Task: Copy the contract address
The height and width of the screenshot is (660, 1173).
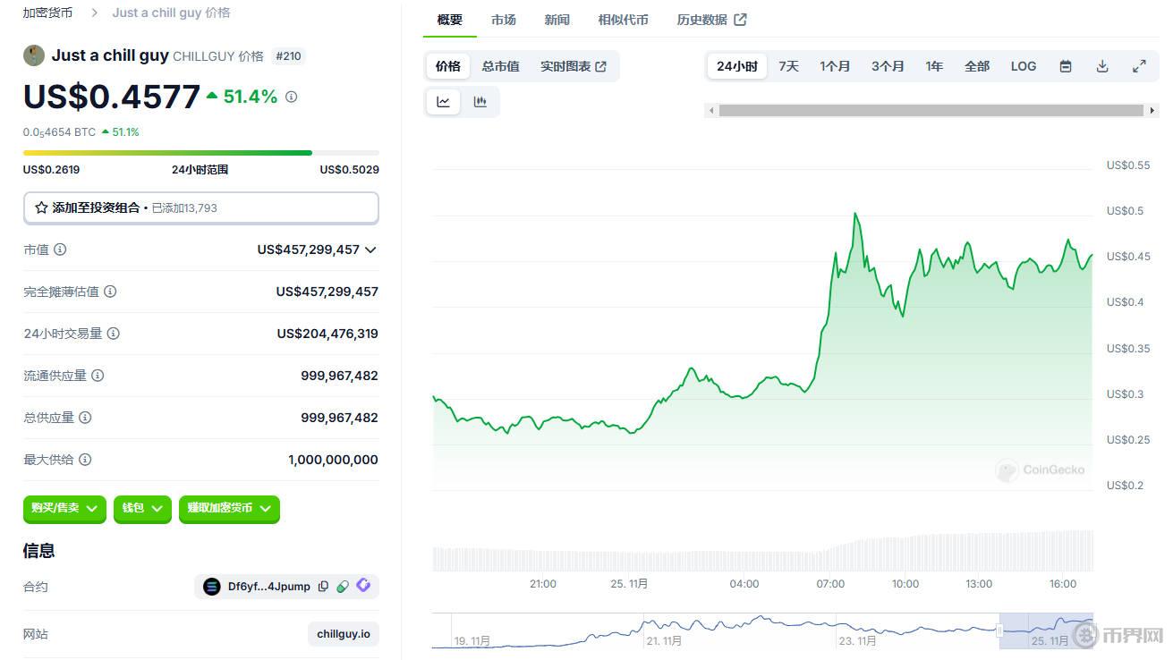Action: (323, 587)
